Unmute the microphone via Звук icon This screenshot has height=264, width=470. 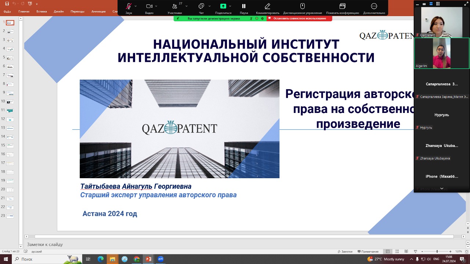(129, 6)
